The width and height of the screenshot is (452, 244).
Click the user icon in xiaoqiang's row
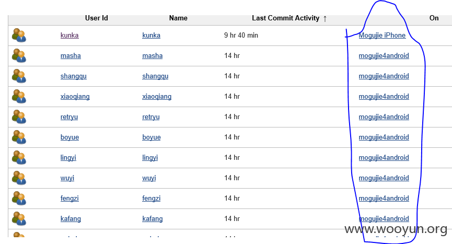(19, 97)
